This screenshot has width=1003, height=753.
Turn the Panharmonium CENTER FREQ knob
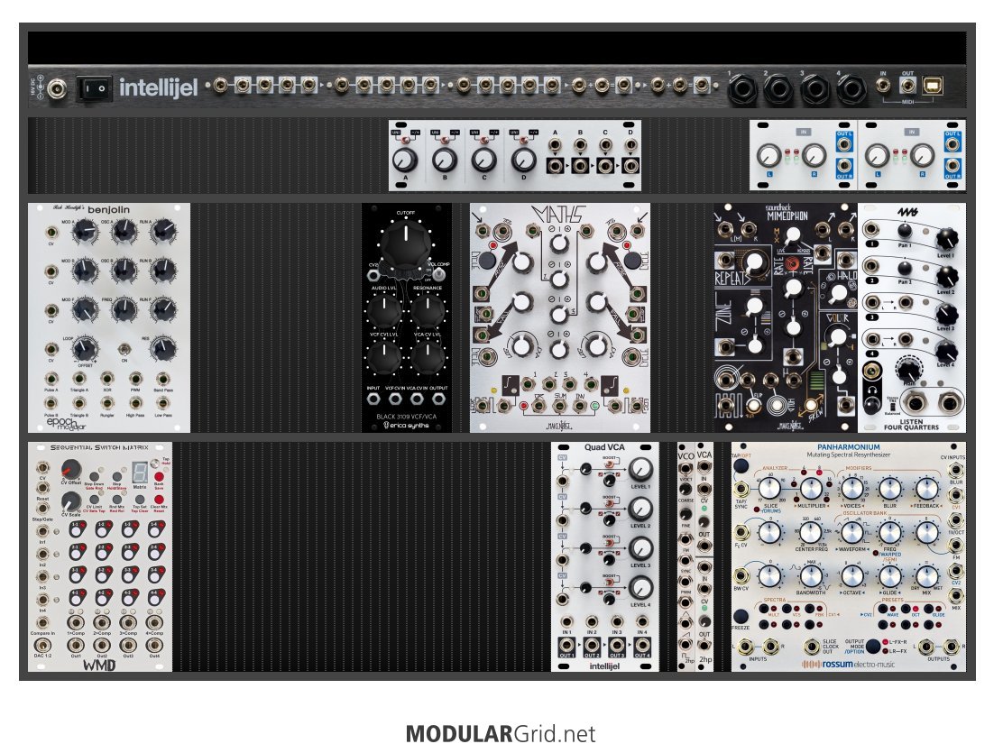coord(810,533)
